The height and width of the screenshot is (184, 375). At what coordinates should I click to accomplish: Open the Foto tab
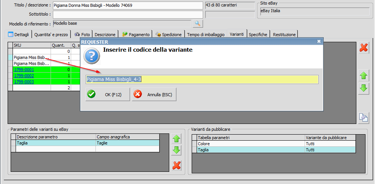(82, 35)
